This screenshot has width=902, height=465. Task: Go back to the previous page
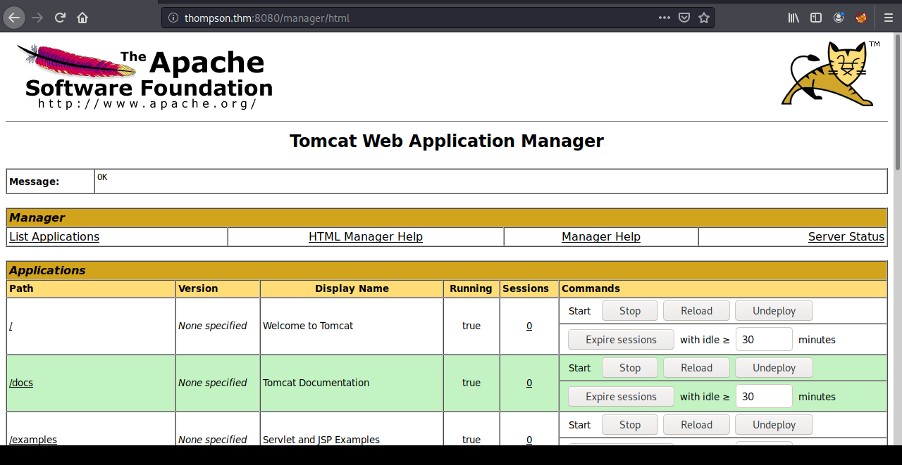[14, 18]
